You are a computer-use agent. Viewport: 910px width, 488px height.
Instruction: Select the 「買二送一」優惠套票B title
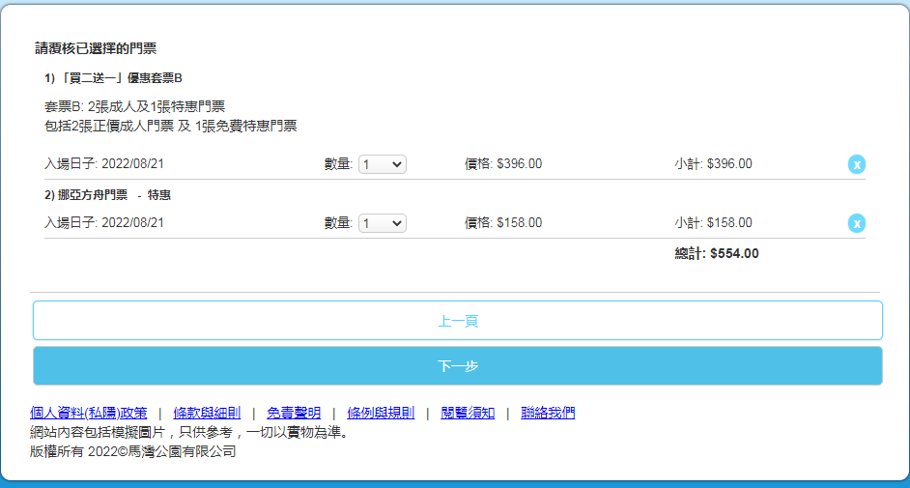pyautogui.click(x=113, y=78)
